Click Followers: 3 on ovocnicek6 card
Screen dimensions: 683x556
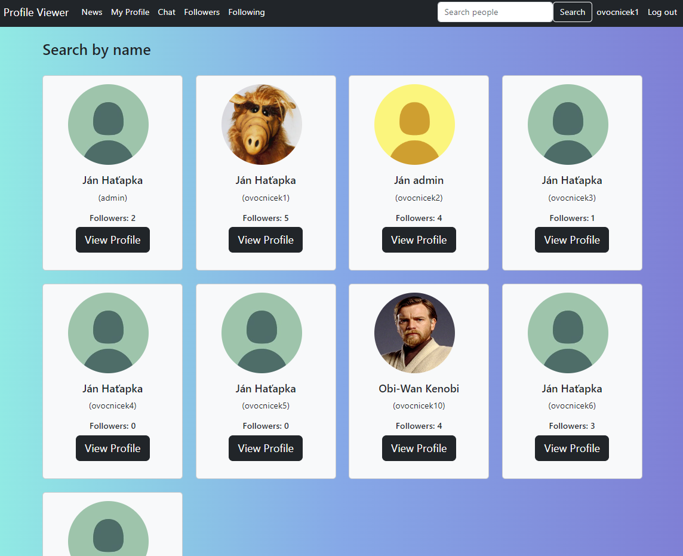pyautogui.click(x=572, y=426)
